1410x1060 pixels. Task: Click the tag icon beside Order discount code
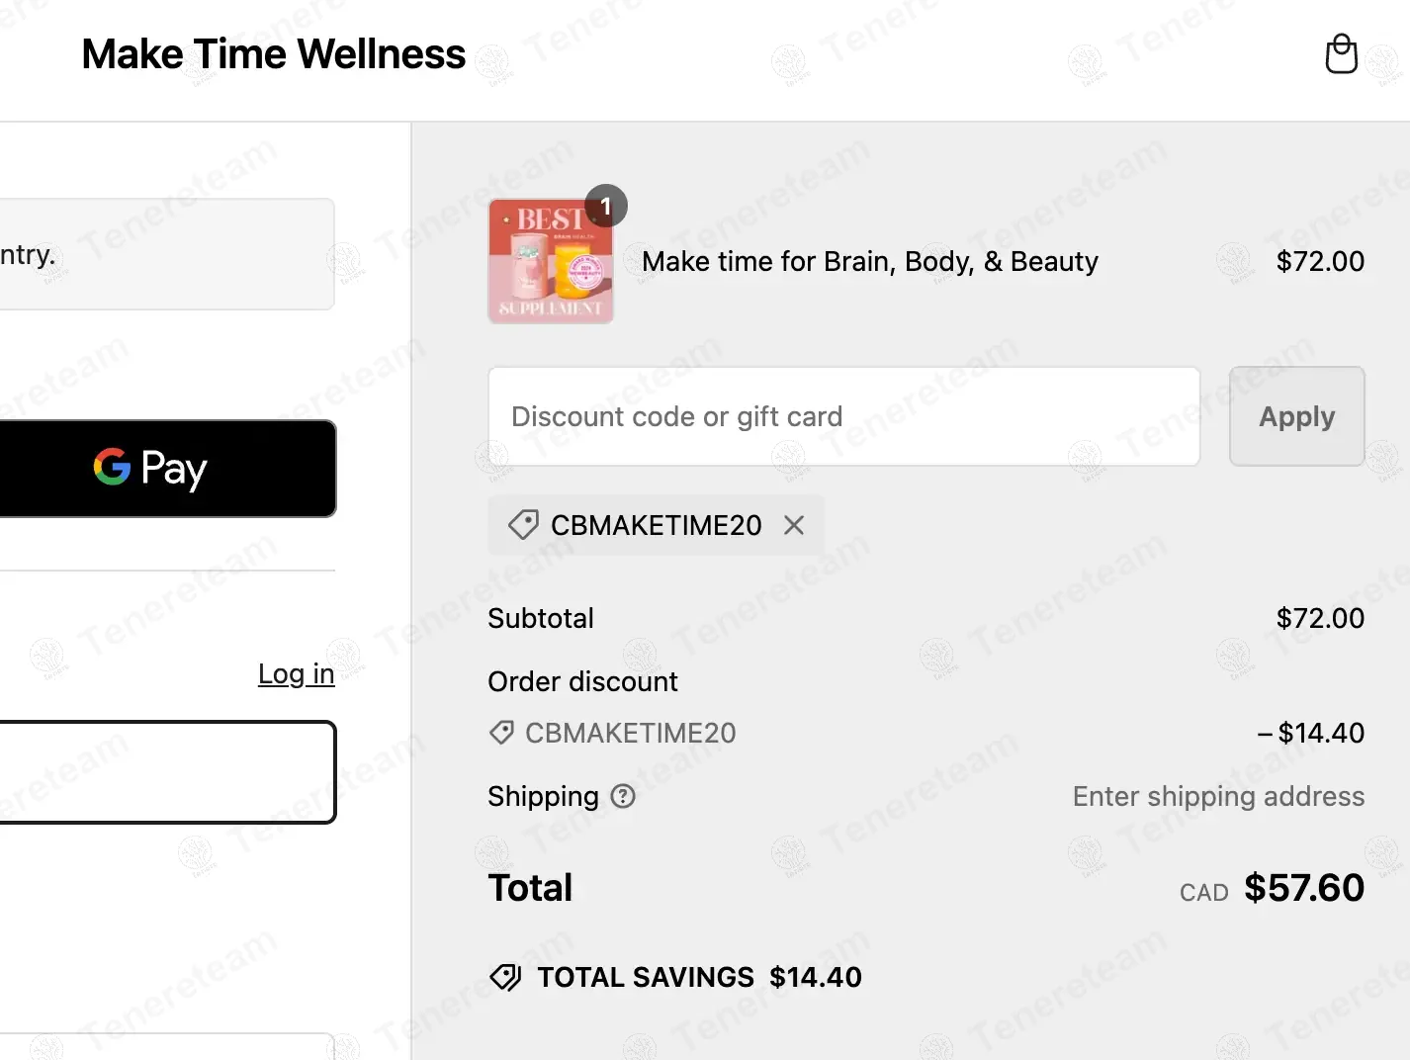coord(501,733)
